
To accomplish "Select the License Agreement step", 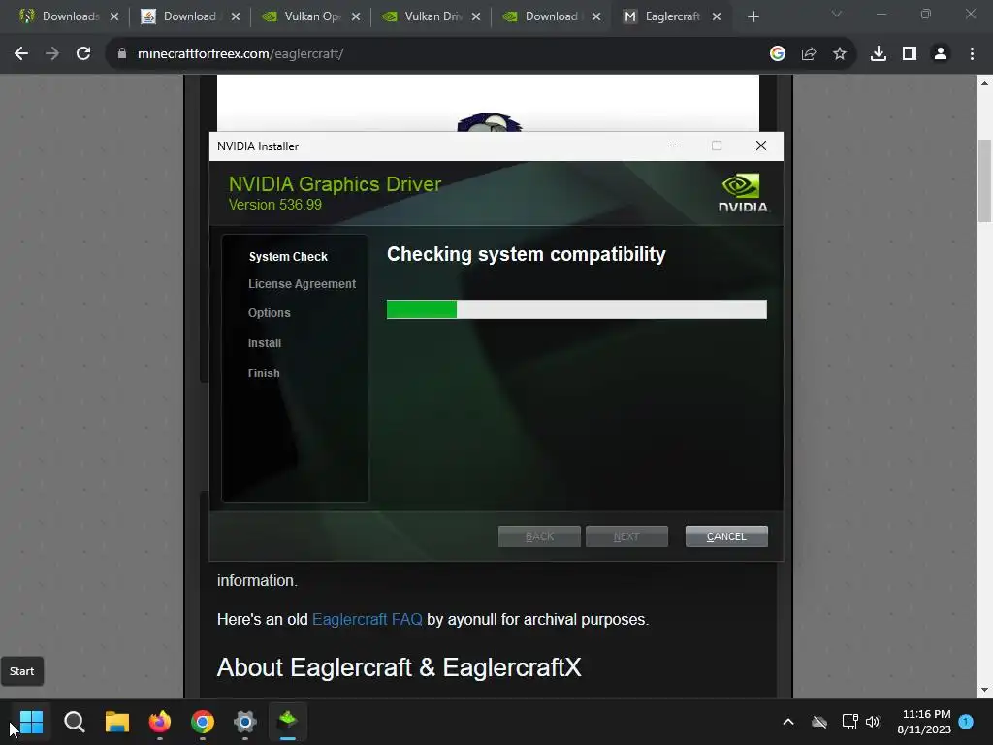I will 303,284.
